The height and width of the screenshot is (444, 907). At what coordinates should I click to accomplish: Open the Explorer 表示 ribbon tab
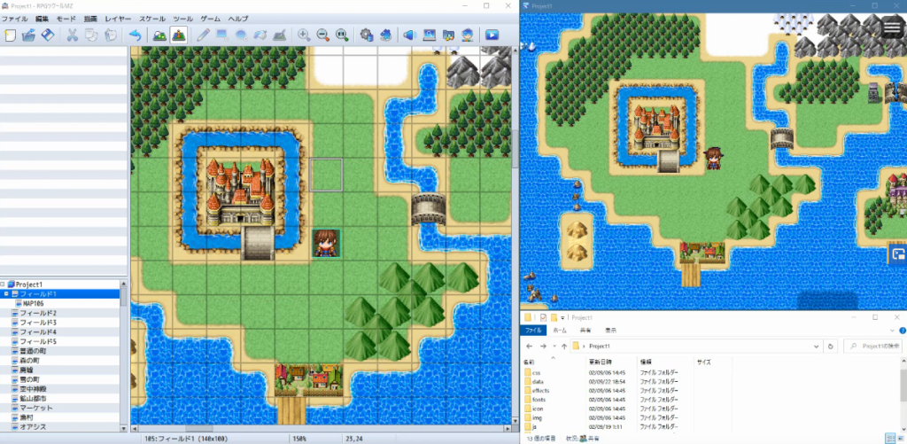point(610,331)
